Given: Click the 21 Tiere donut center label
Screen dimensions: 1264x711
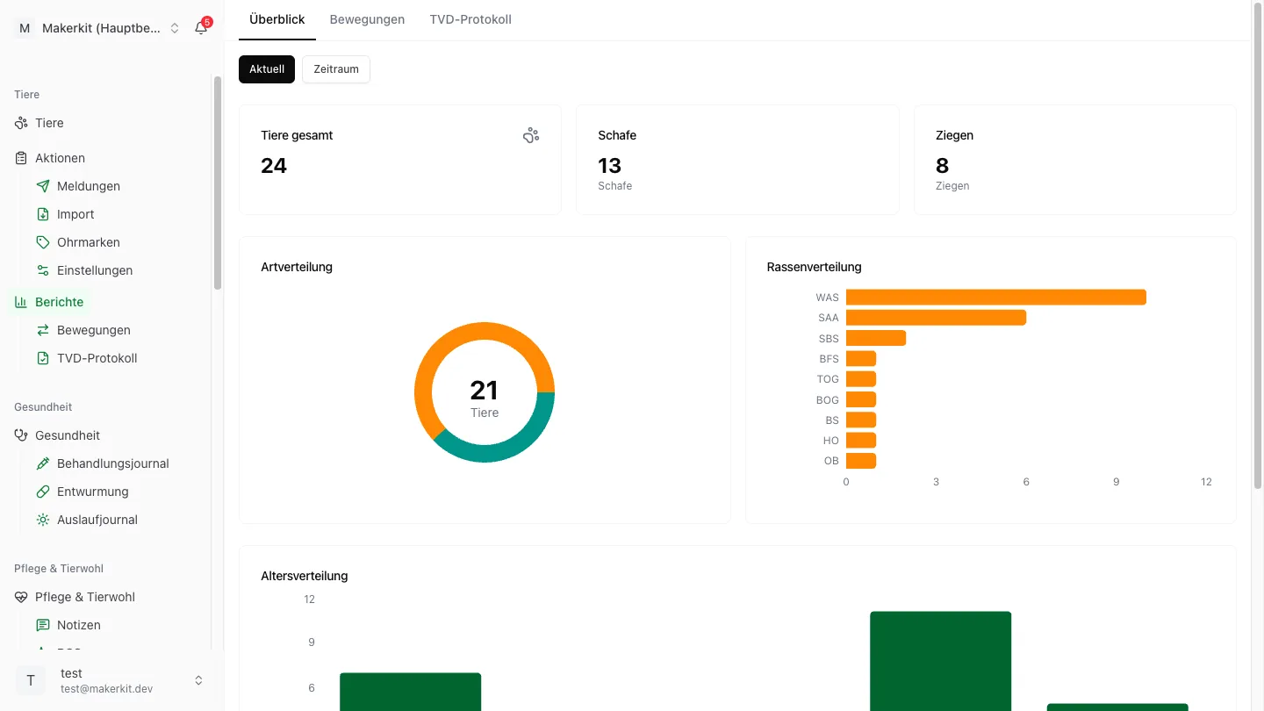Looking at the screenshot, I should (485, 397).
